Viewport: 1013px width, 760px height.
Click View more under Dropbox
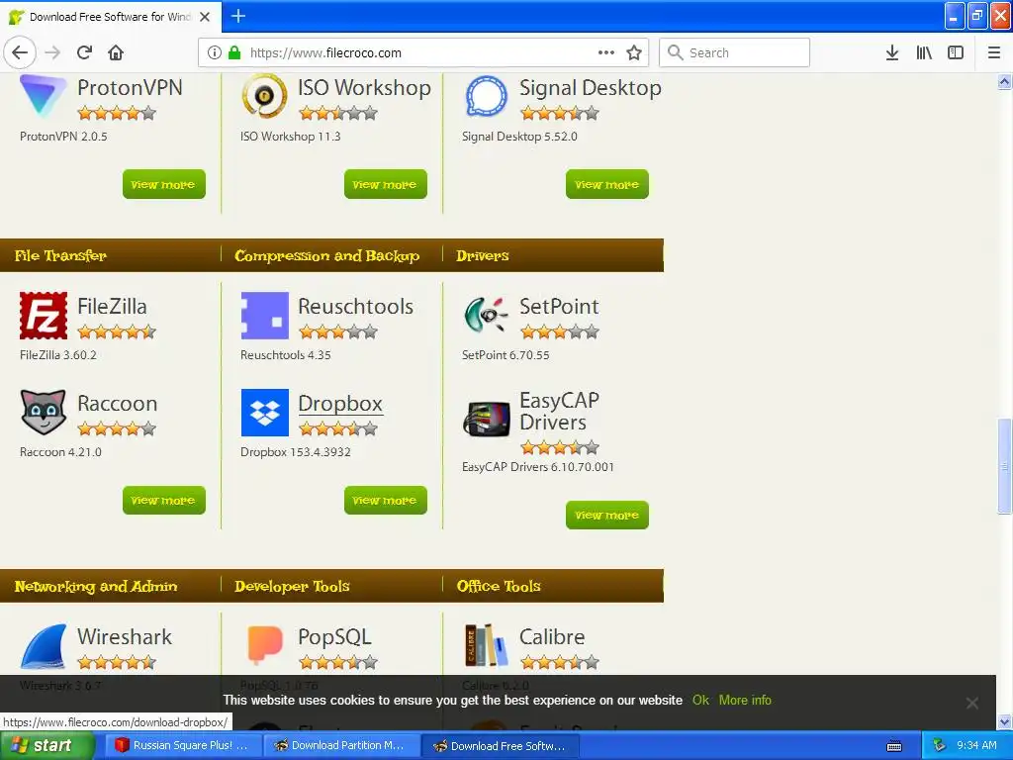click(386, 500)
